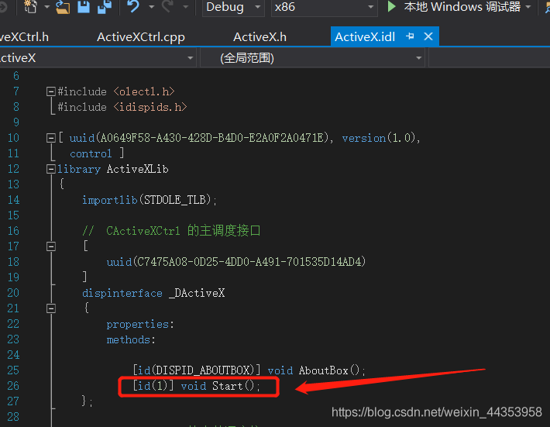Collapse the library ActiveXLib block
Screen dimensions: 550x427
tap(51, 169)
